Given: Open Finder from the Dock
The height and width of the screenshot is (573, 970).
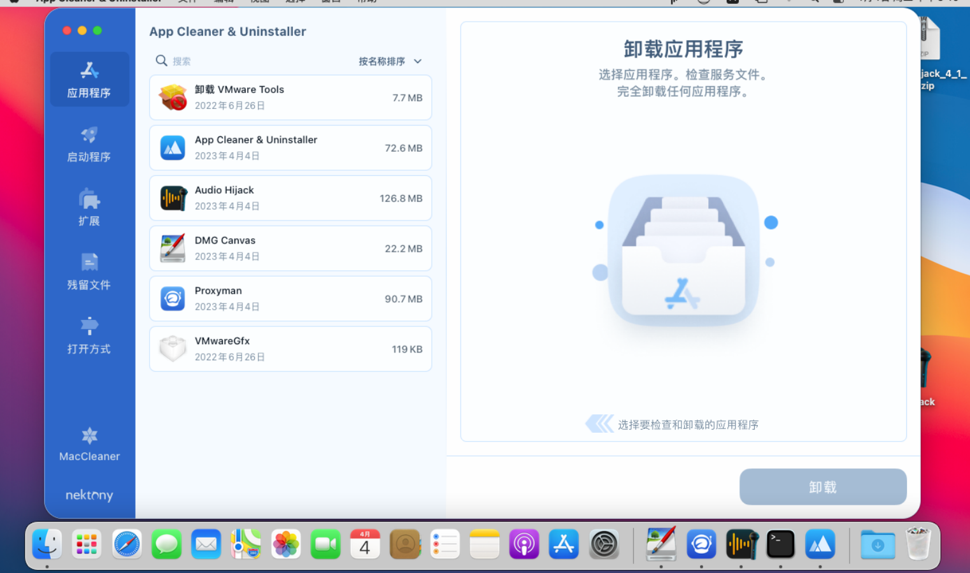Looking at the screenshot, I should 47,544.
